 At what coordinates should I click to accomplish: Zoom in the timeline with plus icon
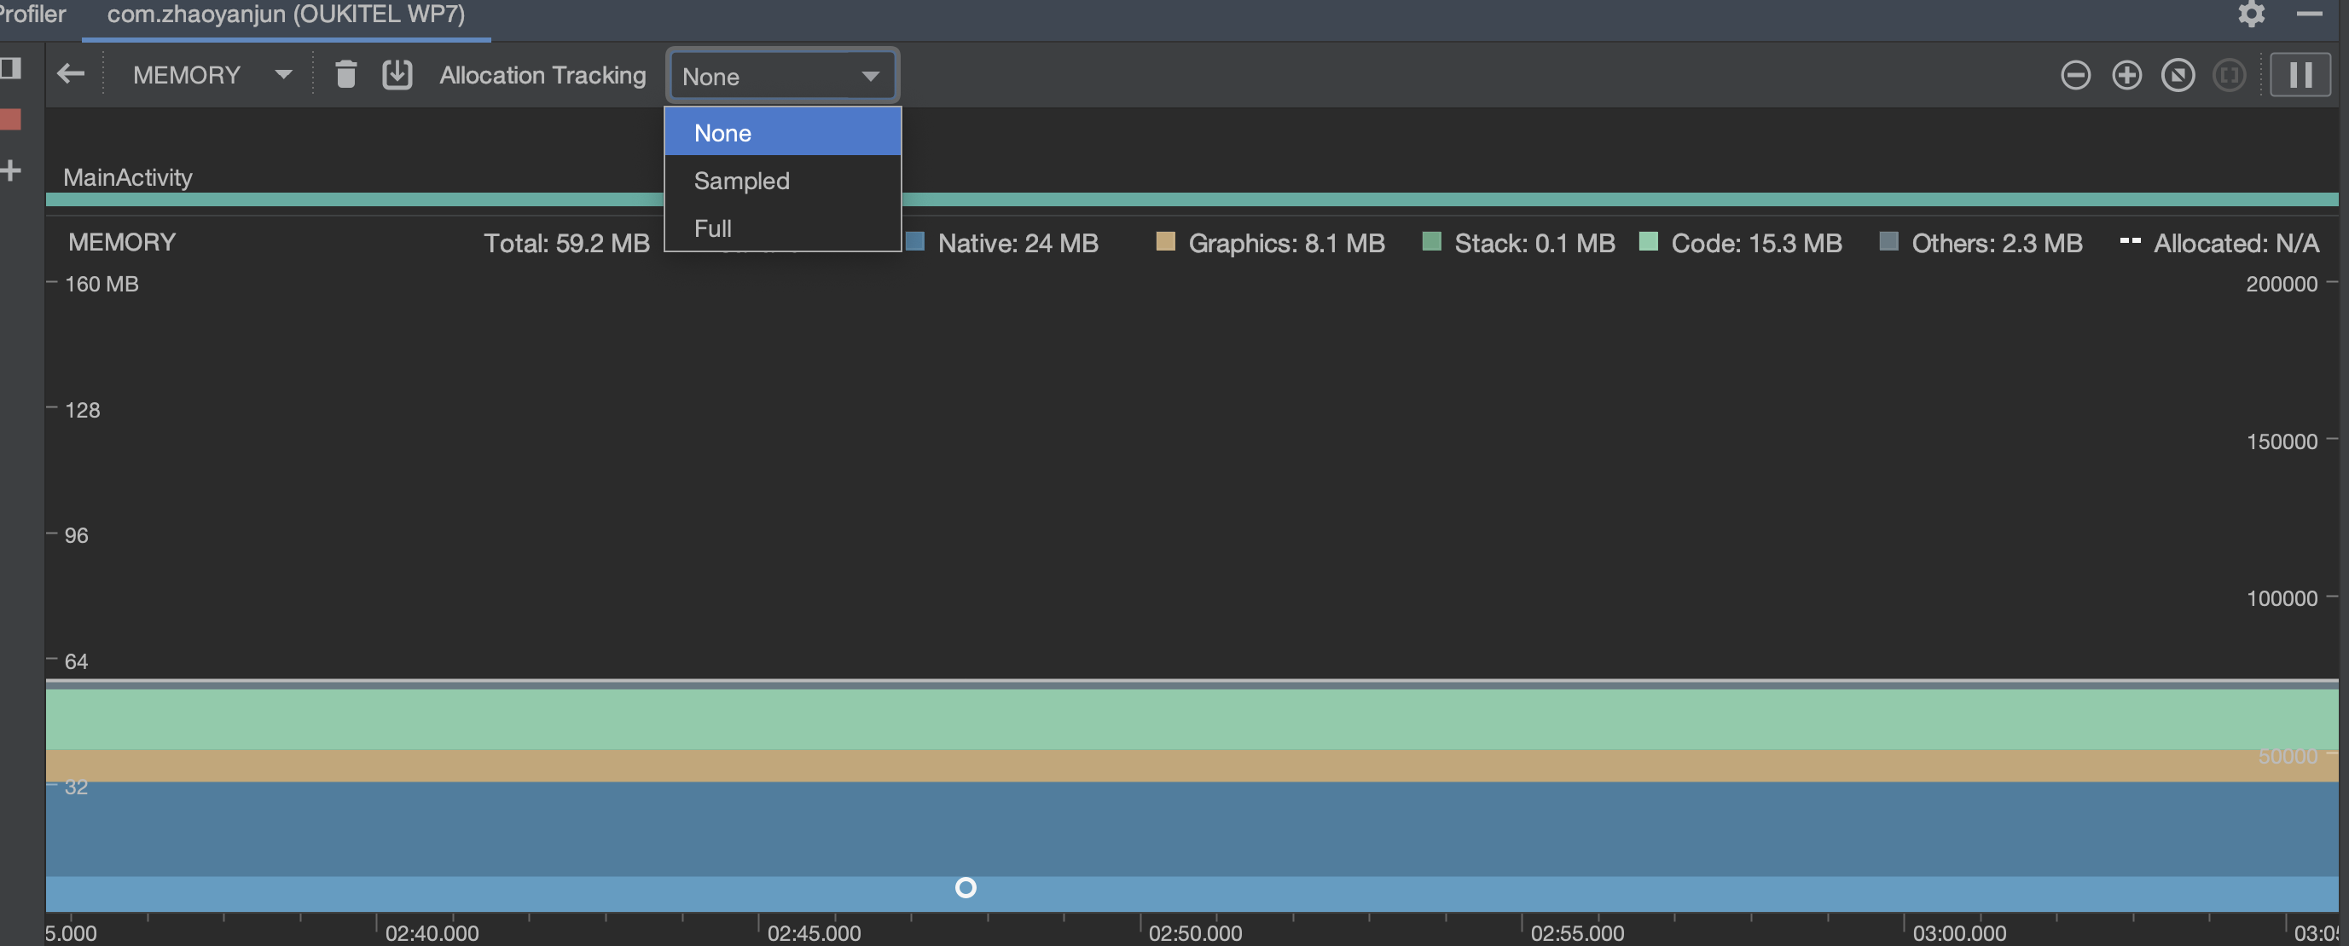(2126, 75)
